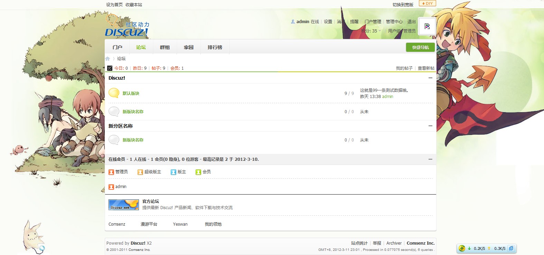The height and width of the screenshot is (255, 544).
Task: Open the 我的领地 friend link
Action: click(213, 224)
